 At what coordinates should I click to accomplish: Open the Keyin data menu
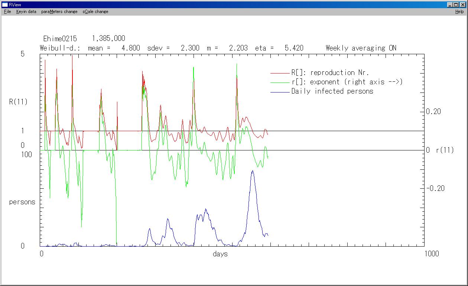coord(26,12)
